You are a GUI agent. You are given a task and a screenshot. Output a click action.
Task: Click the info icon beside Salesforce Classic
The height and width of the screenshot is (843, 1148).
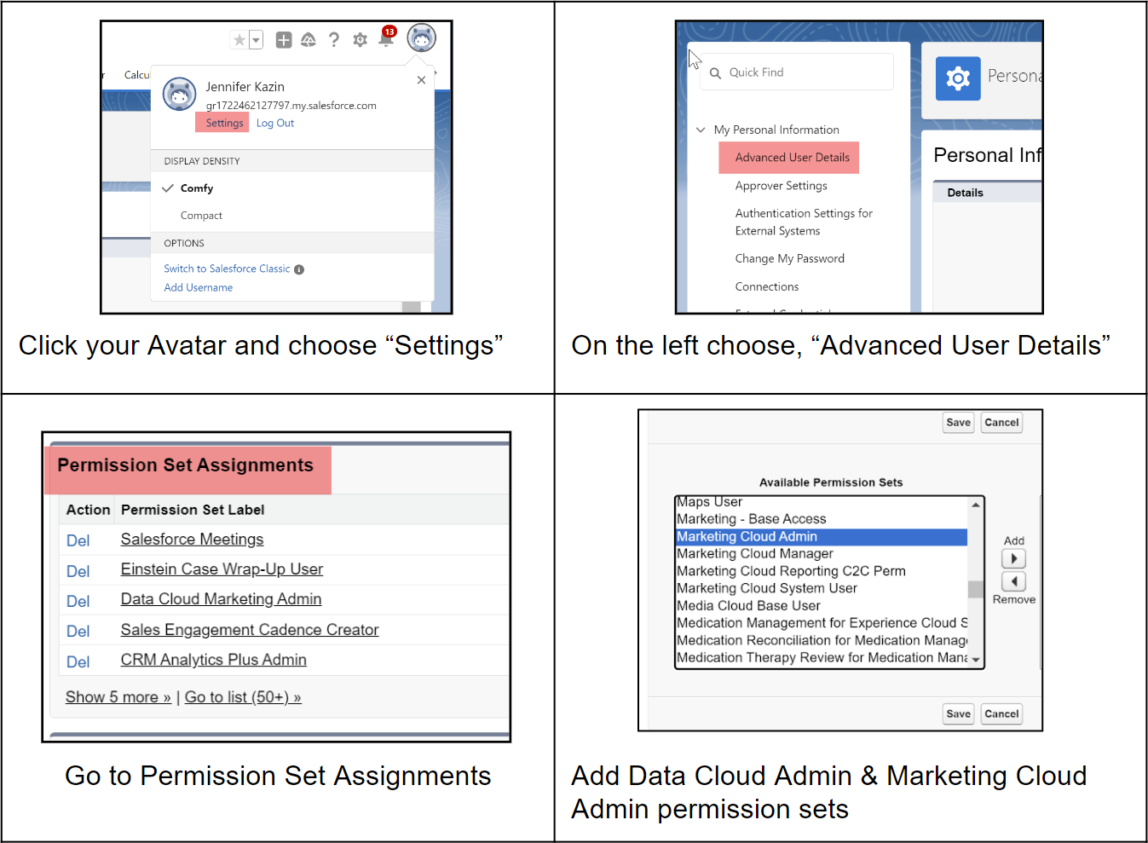coord(299,269)
